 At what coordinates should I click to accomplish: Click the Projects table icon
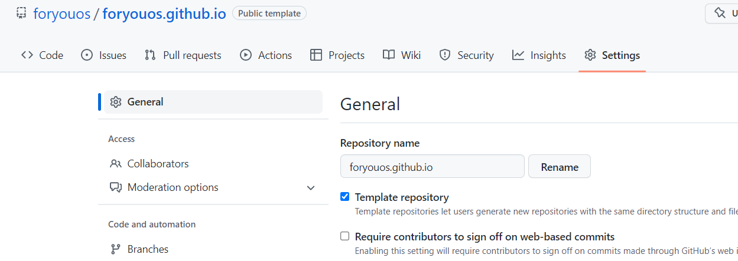(316, 55)
